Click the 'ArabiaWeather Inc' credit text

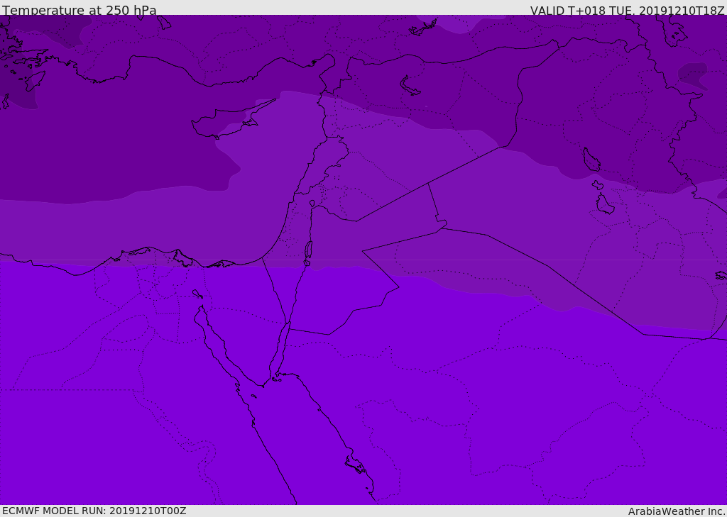(677, 511)
